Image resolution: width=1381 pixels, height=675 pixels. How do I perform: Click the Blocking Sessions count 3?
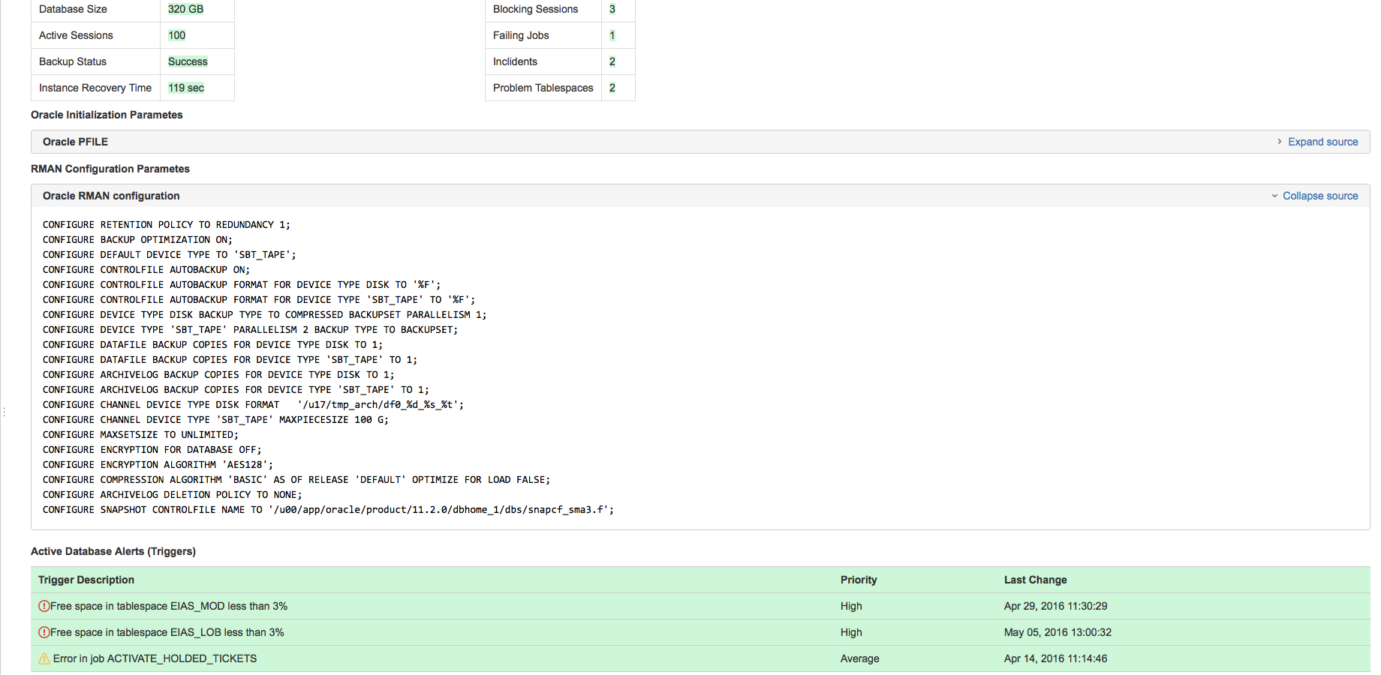pyautogui.click(x=612, y=9)
